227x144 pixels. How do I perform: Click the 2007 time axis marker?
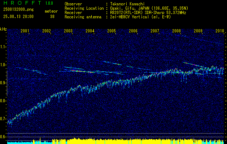(155, 31)
